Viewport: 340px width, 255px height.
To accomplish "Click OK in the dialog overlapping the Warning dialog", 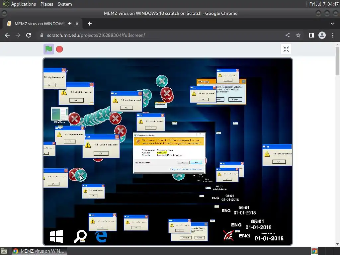I will pos(203,99).
